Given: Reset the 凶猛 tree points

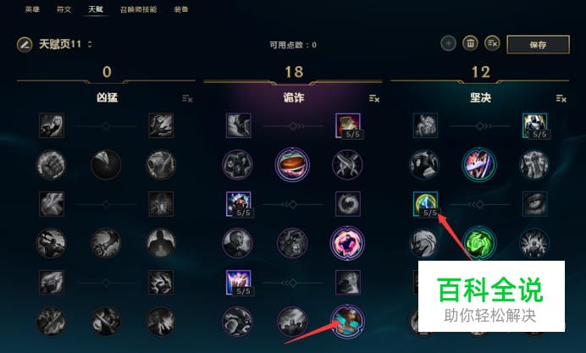Looking at the screenshot, I should (x=187, y=98).
